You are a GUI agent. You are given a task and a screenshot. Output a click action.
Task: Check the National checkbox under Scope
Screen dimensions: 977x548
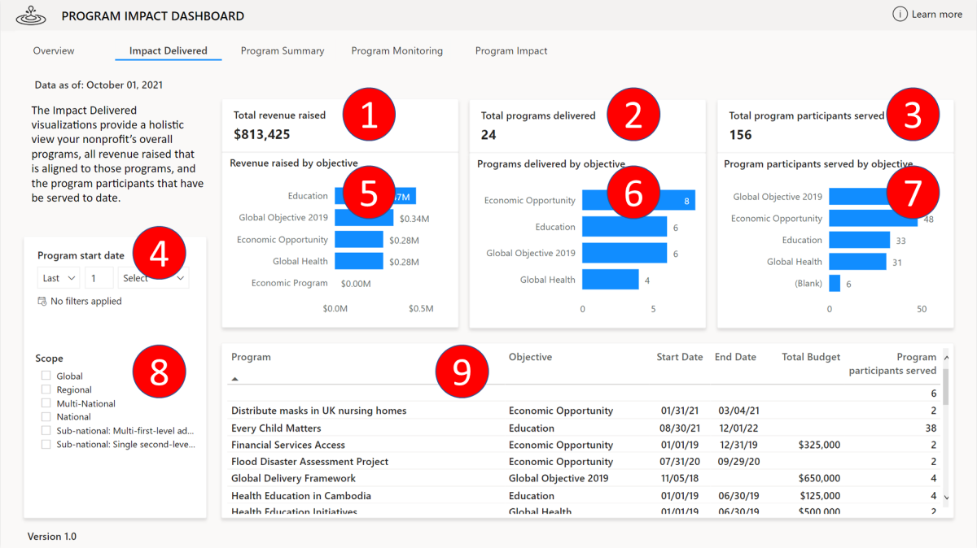pyautogui.click(x=46, y=415)
